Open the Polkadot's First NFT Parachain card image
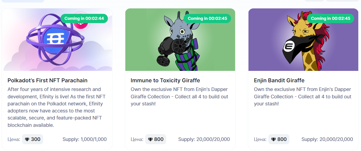 point(57,40)
